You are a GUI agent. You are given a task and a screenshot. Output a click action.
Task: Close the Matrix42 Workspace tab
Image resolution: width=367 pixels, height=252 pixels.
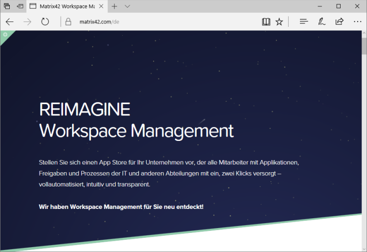(101, 6)
